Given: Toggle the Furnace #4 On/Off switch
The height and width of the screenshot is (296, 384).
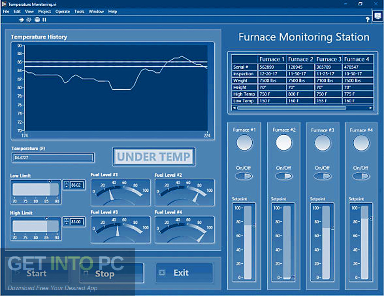Looking at the screenshot, I should pyautogui.click(x=361, y=176).
